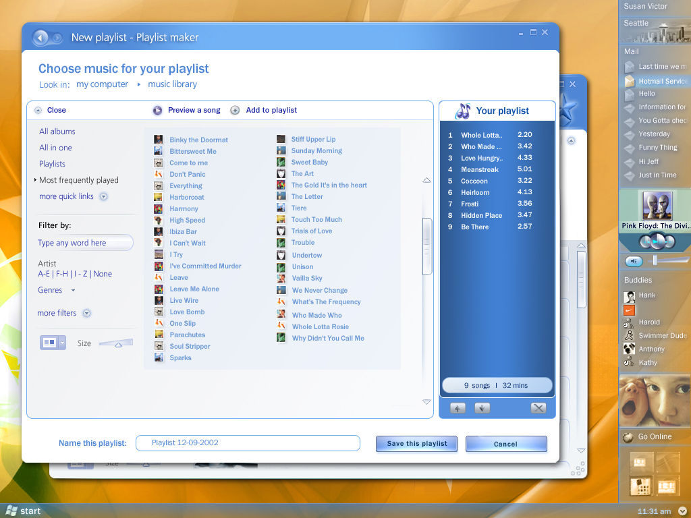
Task: Click the Go Online globe icon
Action: tap(628, 437)
